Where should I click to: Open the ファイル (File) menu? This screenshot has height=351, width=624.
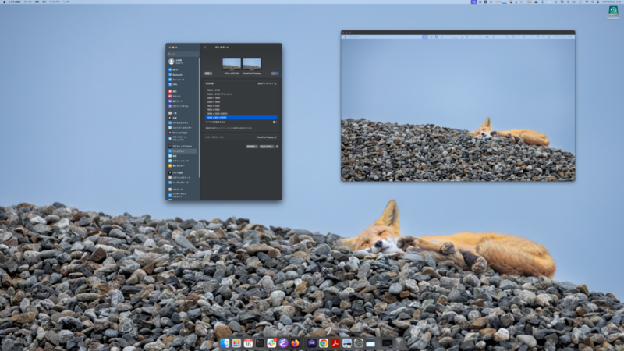click(x=27, y=2)
